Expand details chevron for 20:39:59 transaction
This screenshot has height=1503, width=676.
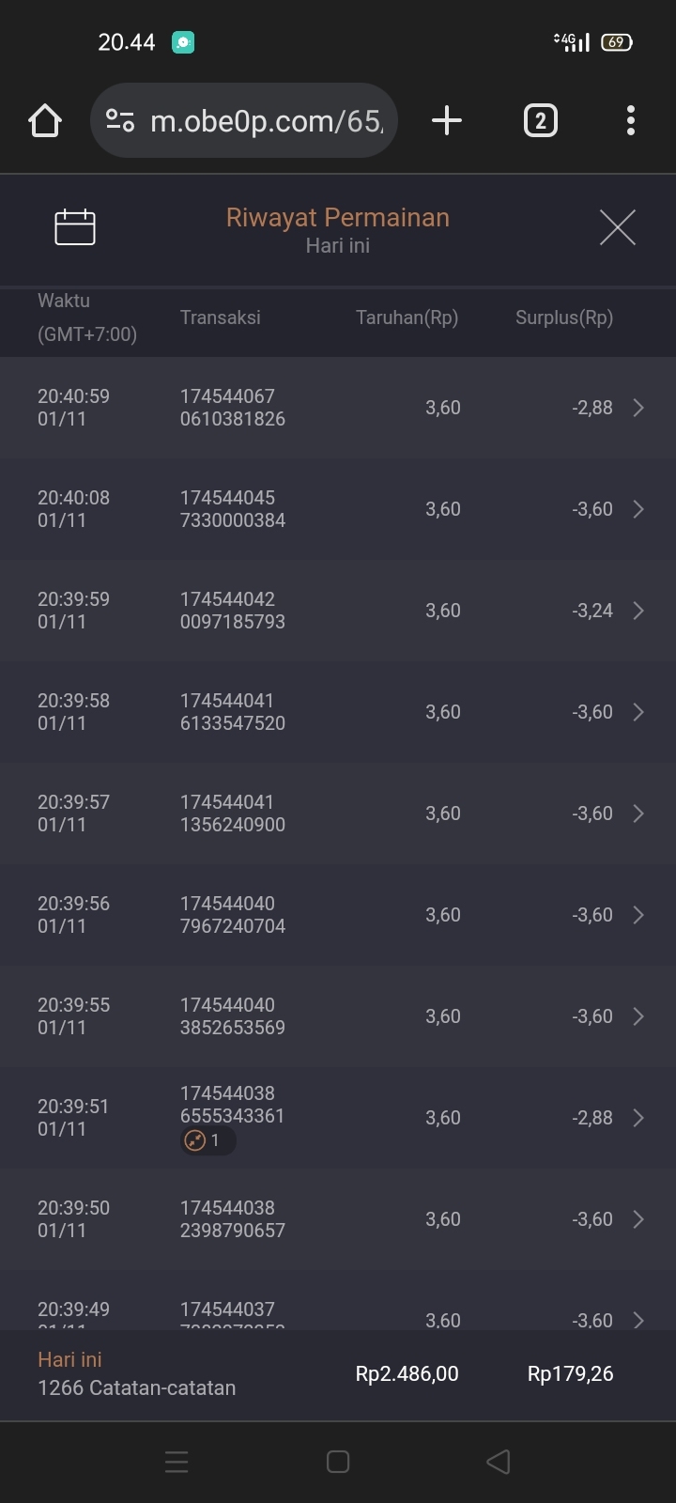[x=638, y=611]
